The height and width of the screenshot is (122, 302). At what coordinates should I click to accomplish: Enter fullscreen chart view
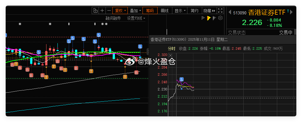click(x=220, y=11)
